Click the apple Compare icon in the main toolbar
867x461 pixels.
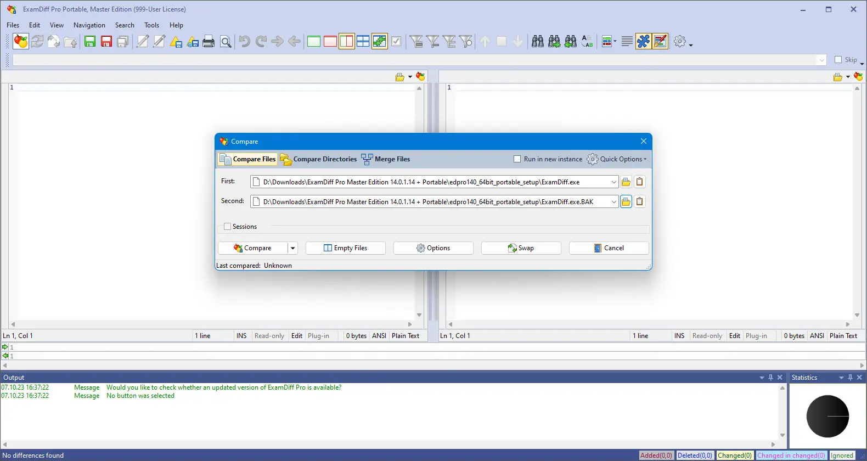(x=21, y=41)
